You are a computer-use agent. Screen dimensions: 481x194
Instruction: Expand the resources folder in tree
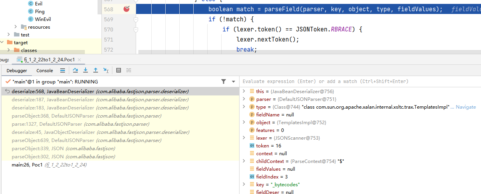tap(16, 27)
